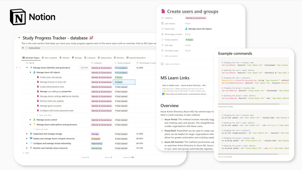Open the Not complete view tab
Screen dimensions: 302x170
coord(50,58)
